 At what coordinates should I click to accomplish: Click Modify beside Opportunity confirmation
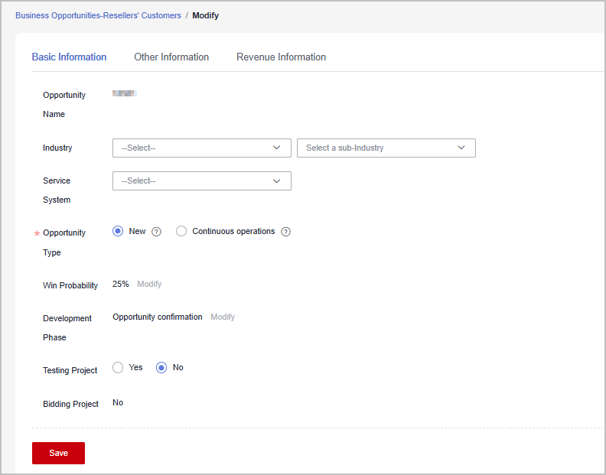point(223,317)
